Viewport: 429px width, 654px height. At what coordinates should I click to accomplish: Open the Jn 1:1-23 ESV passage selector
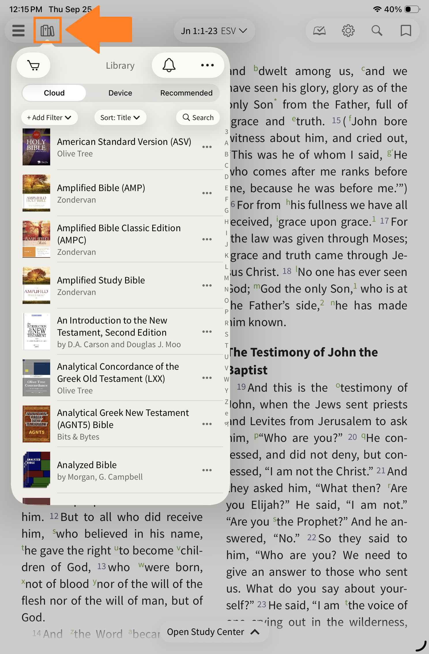coord(214,31)
